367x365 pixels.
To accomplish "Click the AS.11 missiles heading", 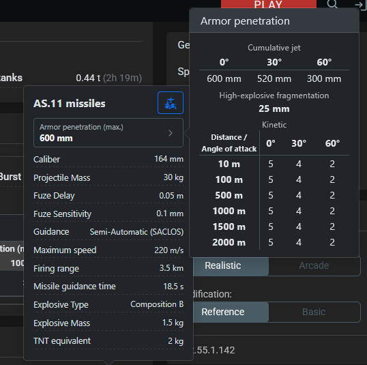I will click(x=70, y=104).
